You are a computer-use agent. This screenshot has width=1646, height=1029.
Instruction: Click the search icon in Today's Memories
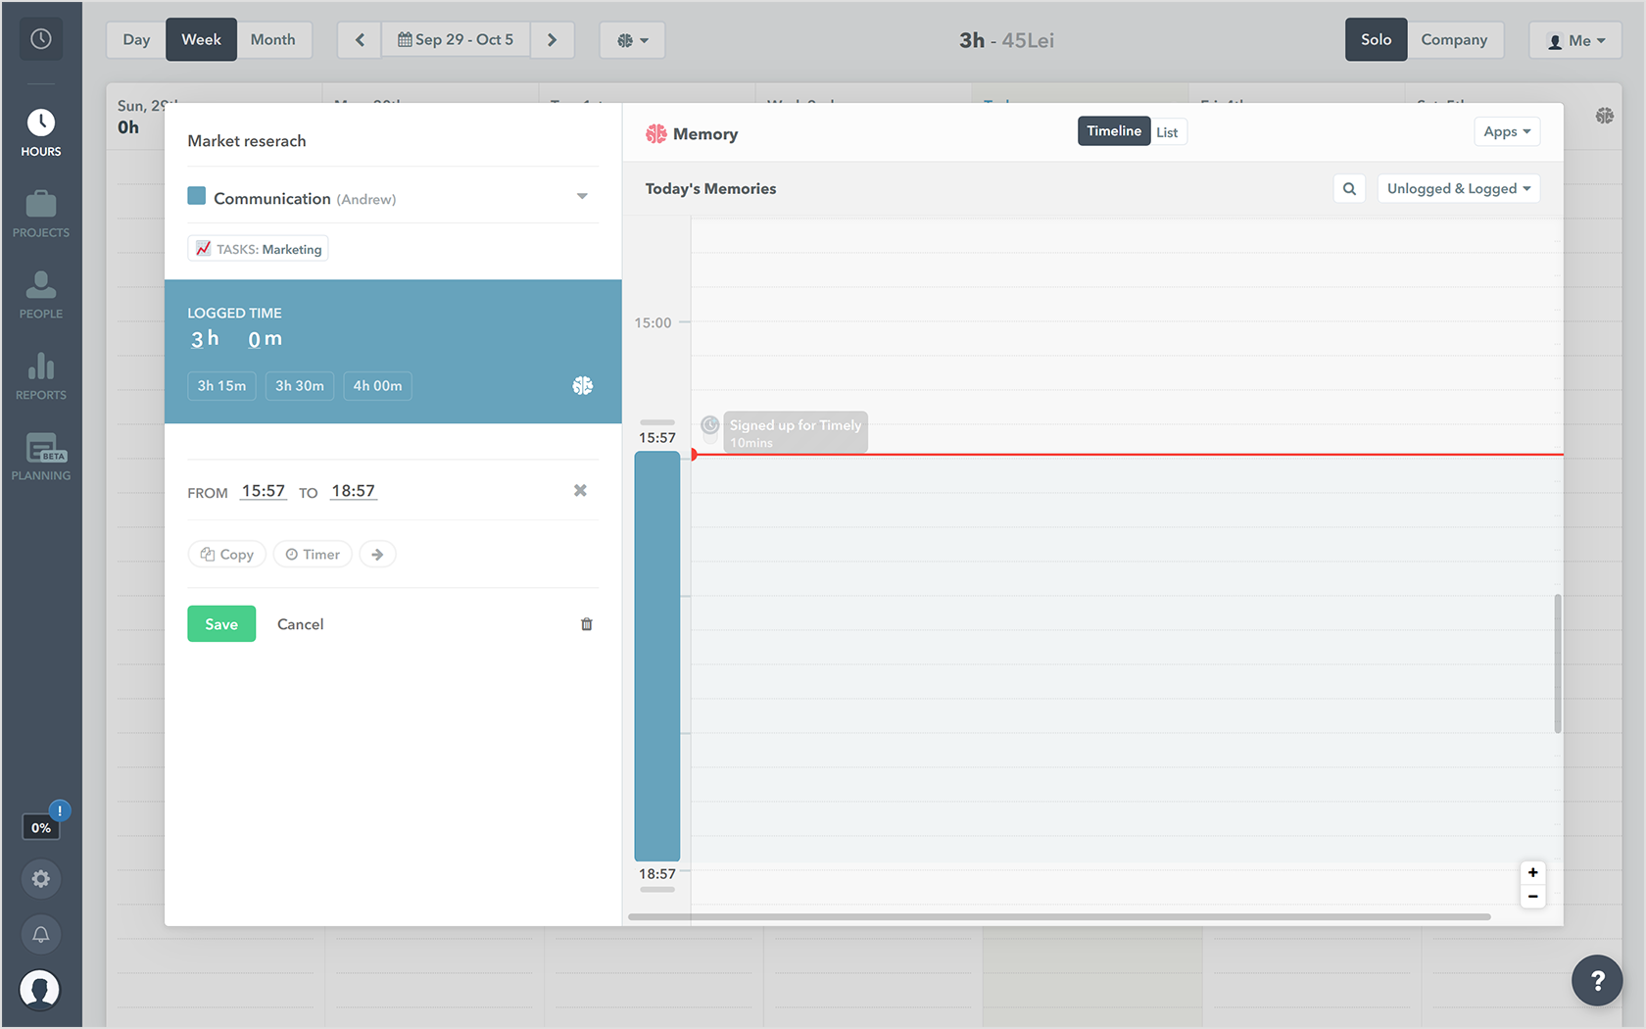[1349, 188]
